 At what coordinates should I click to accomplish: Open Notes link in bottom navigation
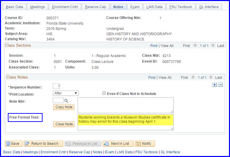(x=98, y=152)
